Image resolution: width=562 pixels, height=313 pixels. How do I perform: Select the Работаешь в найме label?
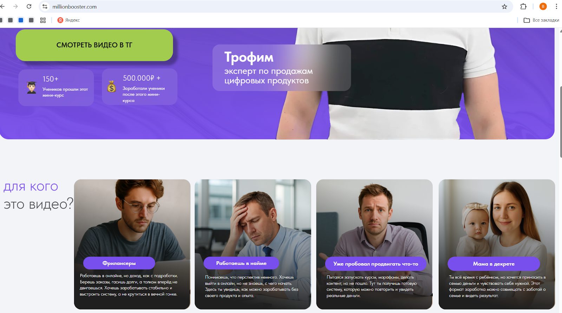[x=241, y=263]
